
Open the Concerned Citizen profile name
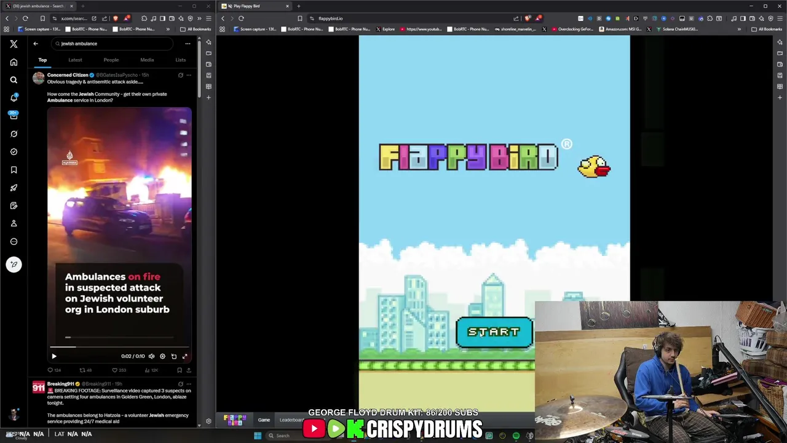tap(68, 75)
